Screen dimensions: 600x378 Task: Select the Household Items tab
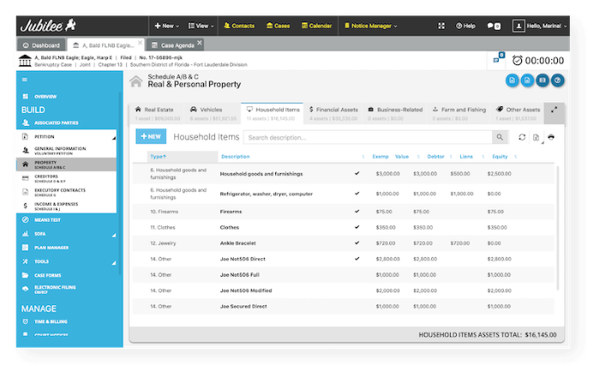(x=273, y=114)
